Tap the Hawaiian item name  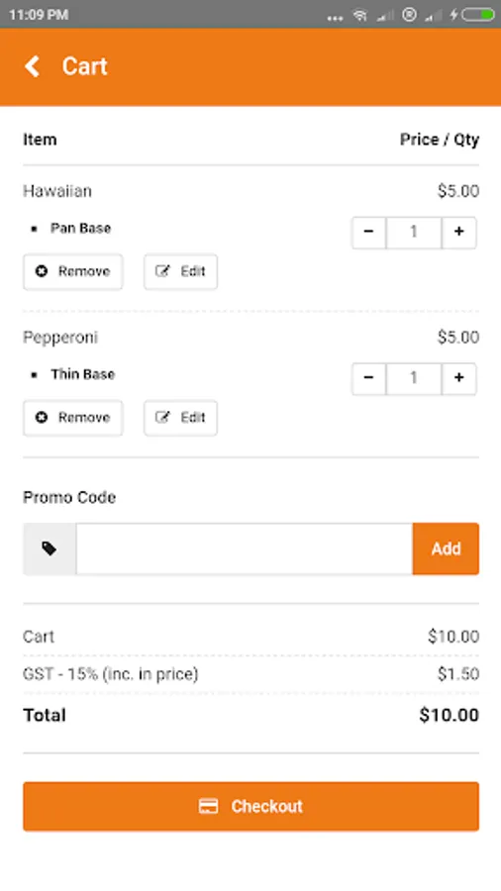(x=57, y=191)
